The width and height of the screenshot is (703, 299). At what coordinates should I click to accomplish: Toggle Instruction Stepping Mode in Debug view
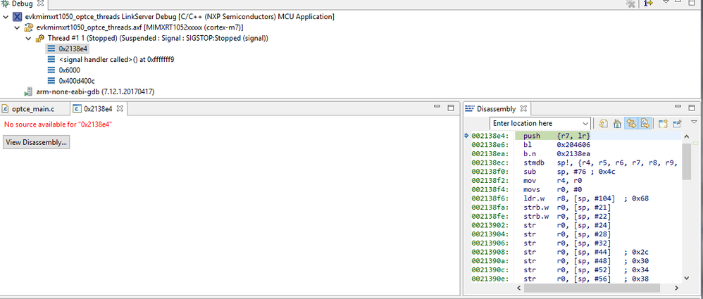coord(648,3)
